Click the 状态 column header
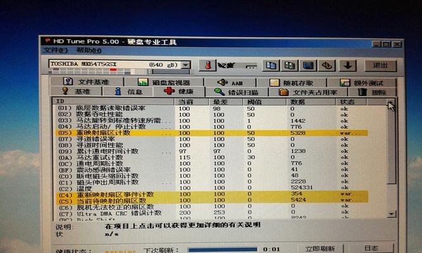 tap(351, 102)
